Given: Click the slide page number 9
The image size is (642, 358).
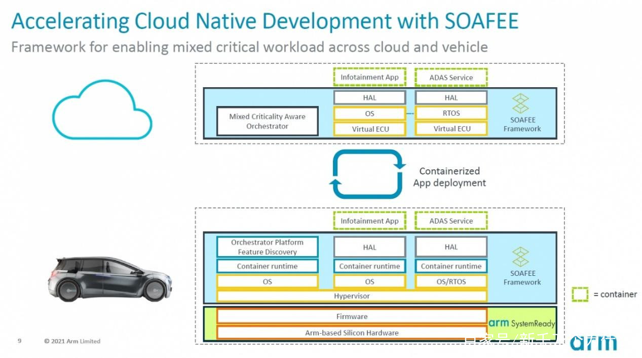Looking at the screenshot, I should click(20, 341).
